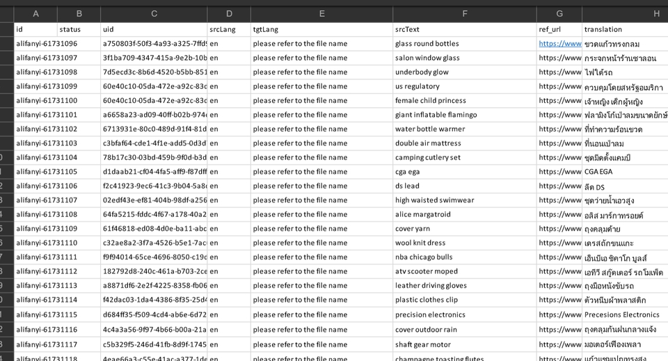Select uid cell starting with d1daab21

pos(154,172)
